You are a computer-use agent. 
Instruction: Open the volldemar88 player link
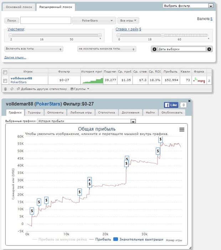[21, 78]
